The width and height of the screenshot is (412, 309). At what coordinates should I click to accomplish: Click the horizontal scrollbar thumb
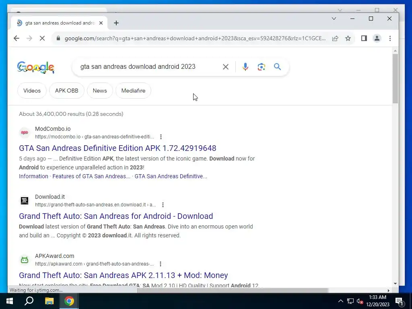coord(233,290)
